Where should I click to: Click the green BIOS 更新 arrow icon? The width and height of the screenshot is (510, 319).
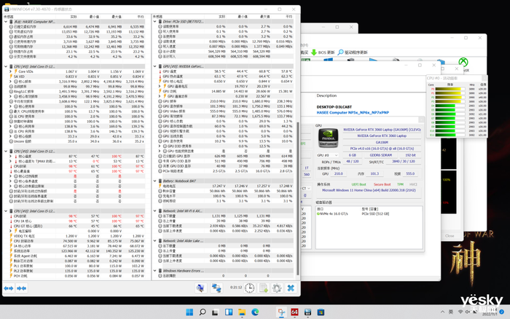pyautogui.click(x=314, y=52)
